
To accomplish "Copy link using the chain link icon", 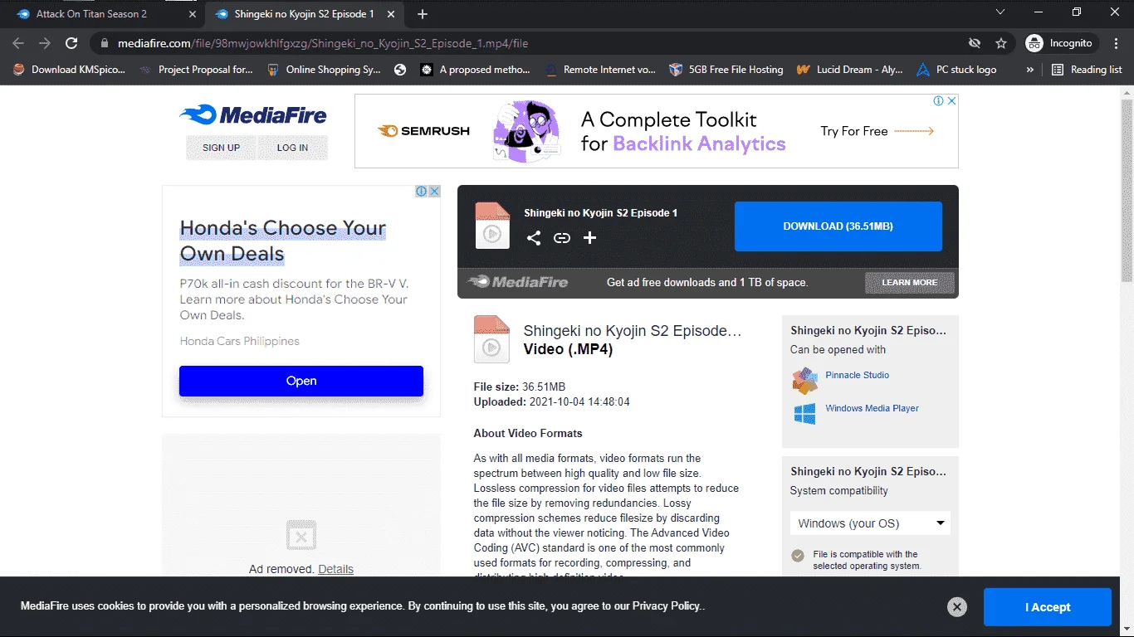I will coord(562,238).
